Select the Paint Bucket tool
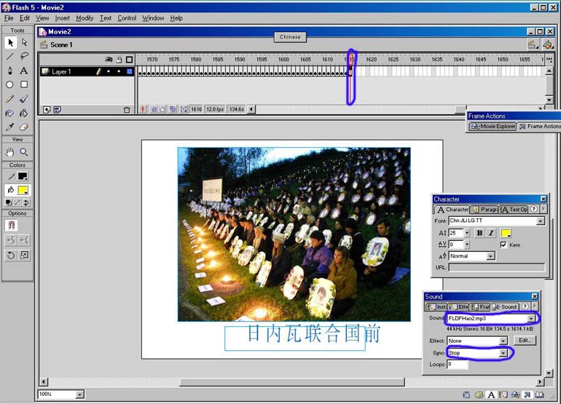Image resolution: width=561 pixels, height=404 pixels. 24,113
